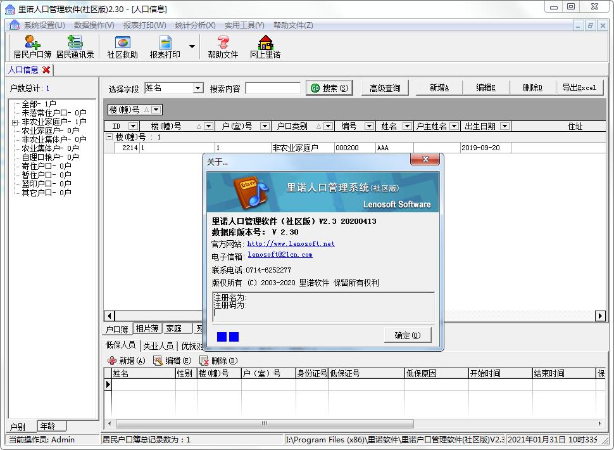The height and width of the screenshot is (450, 614).
Task: Click the 导出Excel button
Action: coord(580,88)
